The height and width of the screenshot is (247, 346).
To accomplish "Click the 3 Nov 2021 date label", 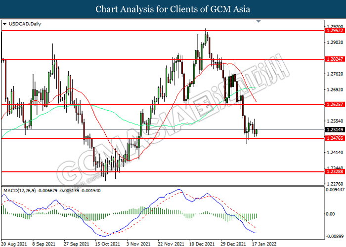I will (138, 244).
